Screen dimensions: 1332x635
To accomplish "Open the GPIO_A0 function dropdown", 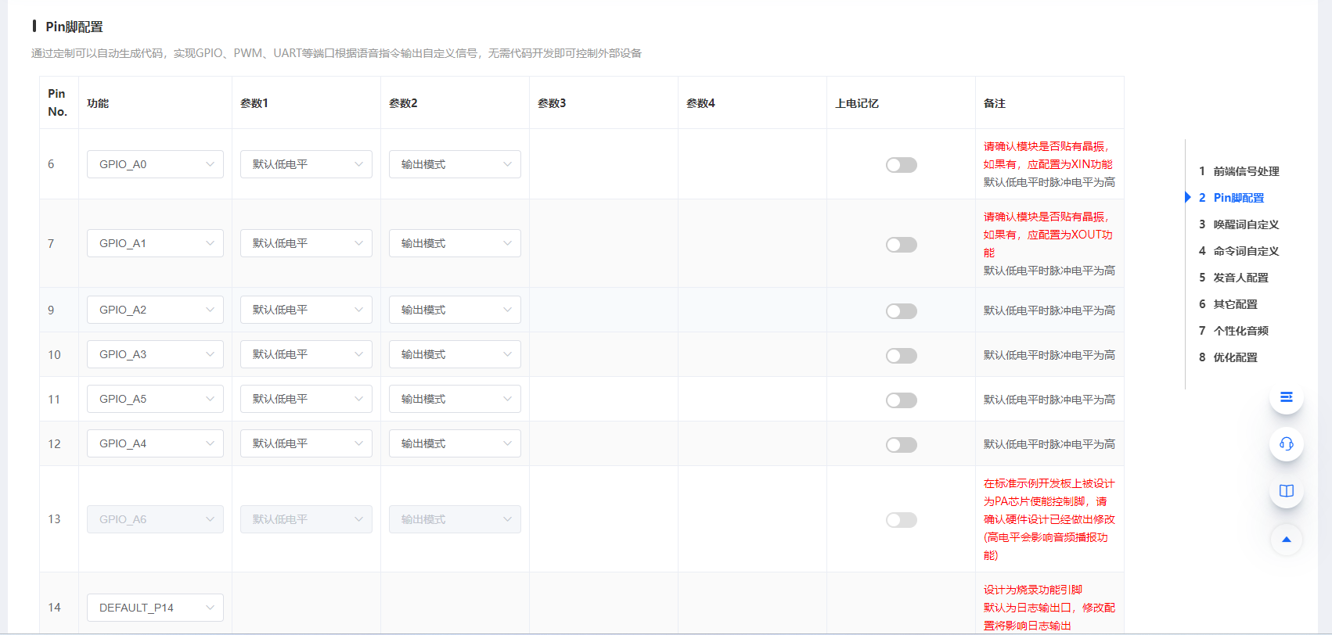I will tap(155, 164).
